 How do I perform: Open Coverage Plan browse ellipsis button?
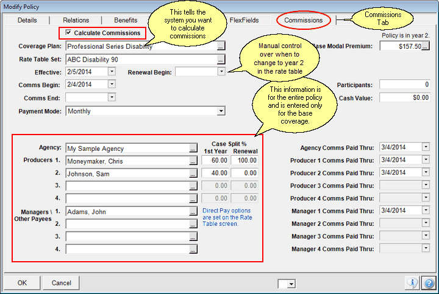tap(221, 46)
